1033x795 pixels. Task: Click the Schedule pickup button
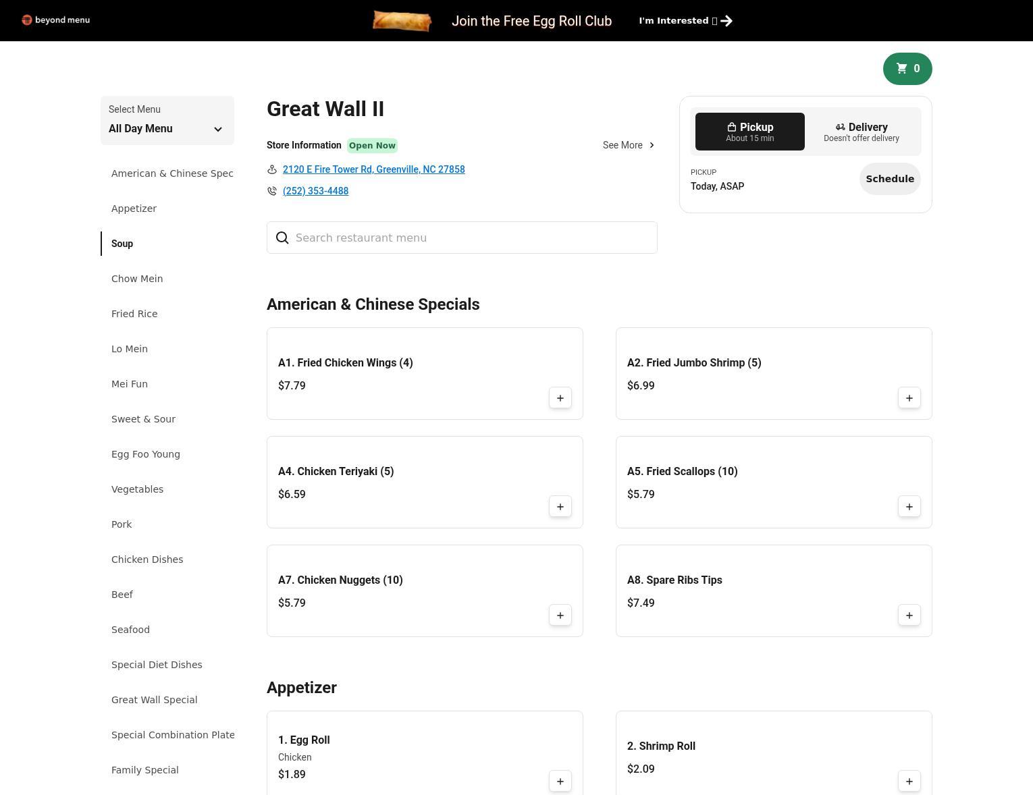click(889, 179)
